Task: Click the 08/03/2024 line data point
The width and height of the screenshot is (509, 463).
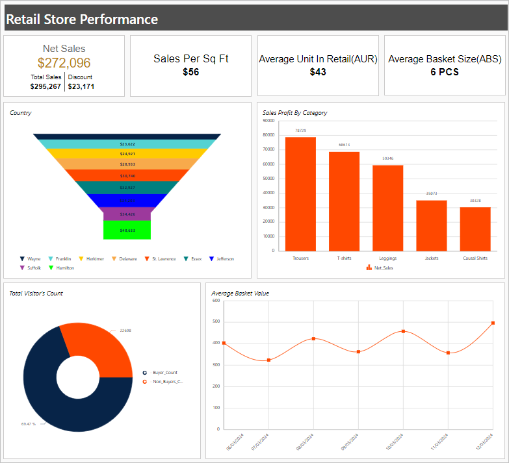Action: tap(313, 339)
